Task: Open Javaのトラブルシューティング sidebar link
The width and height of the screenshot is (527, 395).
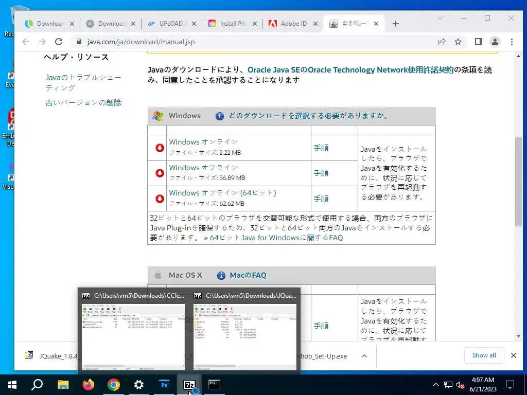Action: pos(83,83)
